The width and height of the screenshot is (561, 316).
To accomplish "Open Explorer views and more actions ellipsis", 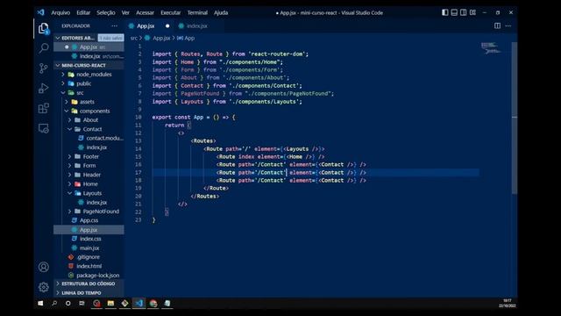I will click(x=114, y=25).
